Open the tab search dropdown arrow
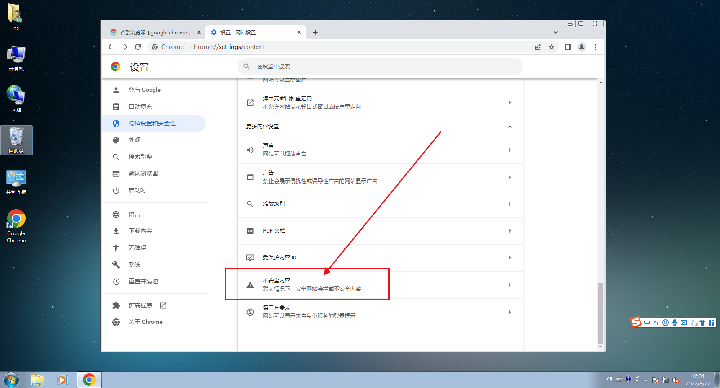 (x=555, y=32)
